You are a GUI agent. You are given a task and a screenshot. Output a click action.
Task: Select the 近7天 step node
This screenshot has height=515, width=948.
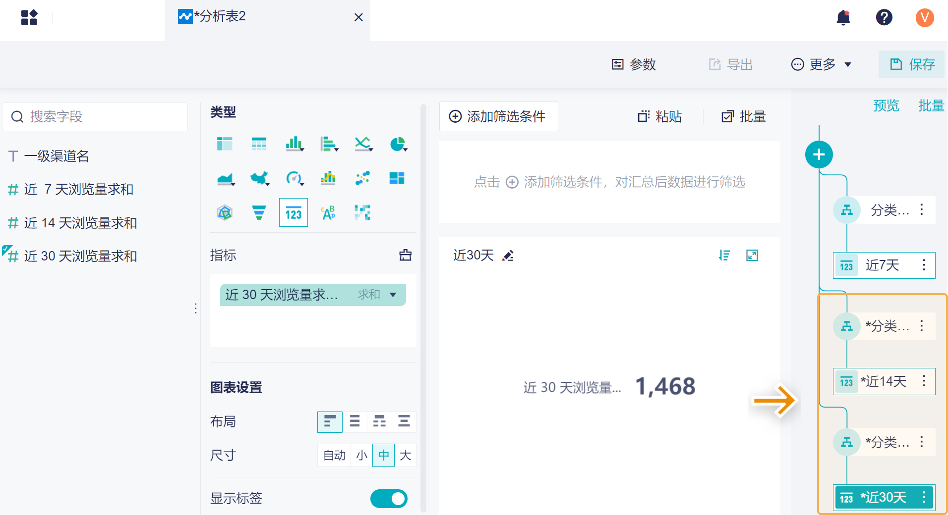pyautogui.click(x=884, y=265)
